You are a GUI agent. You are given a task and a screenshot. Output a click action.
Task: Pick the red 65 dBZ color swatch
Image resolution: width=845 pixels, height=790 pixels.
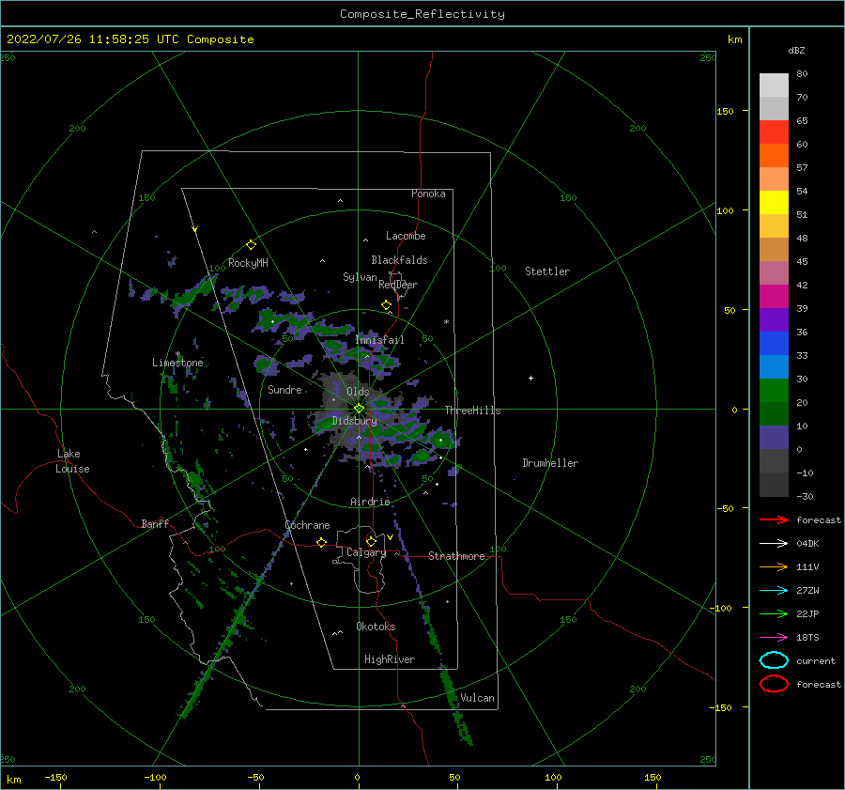[774, 132]
